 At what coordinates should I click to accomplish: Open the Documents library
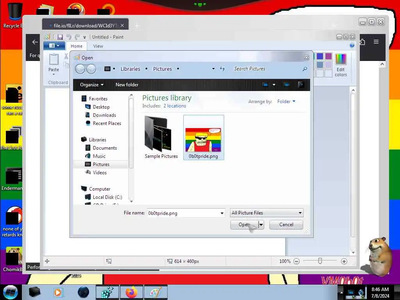pos(105,148)
